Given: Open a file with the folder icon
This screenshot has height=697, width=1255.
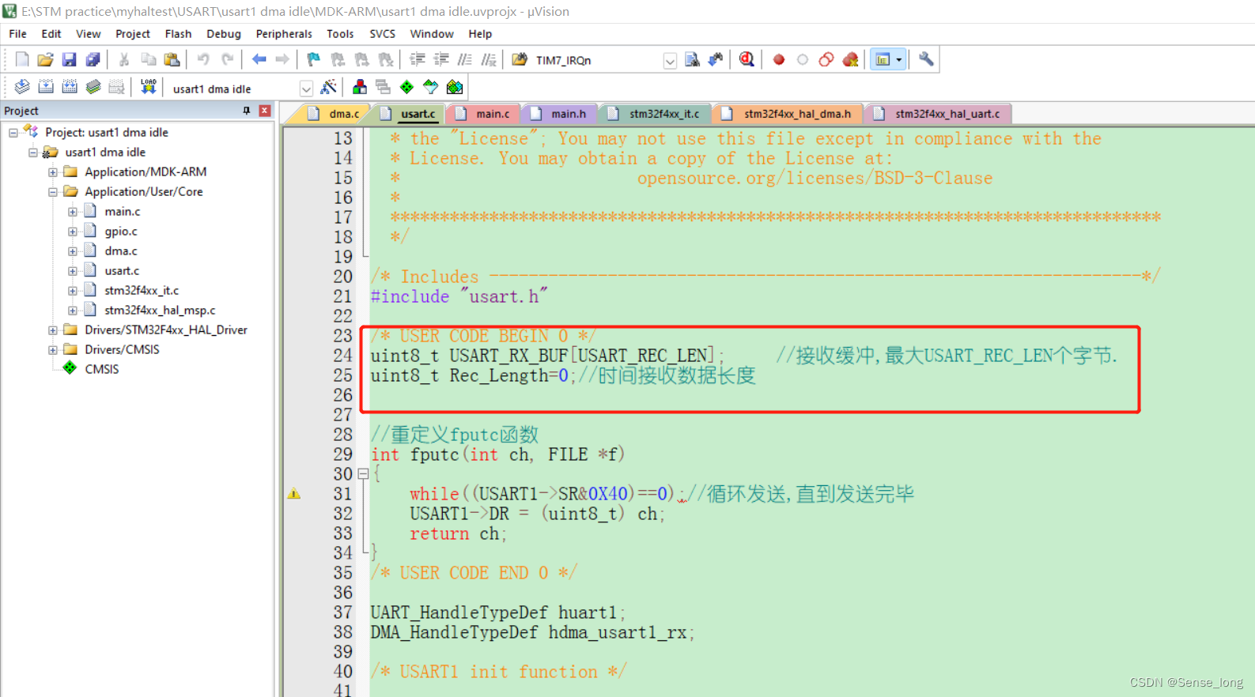Looking at the screenshot, I should click(45, 59).
